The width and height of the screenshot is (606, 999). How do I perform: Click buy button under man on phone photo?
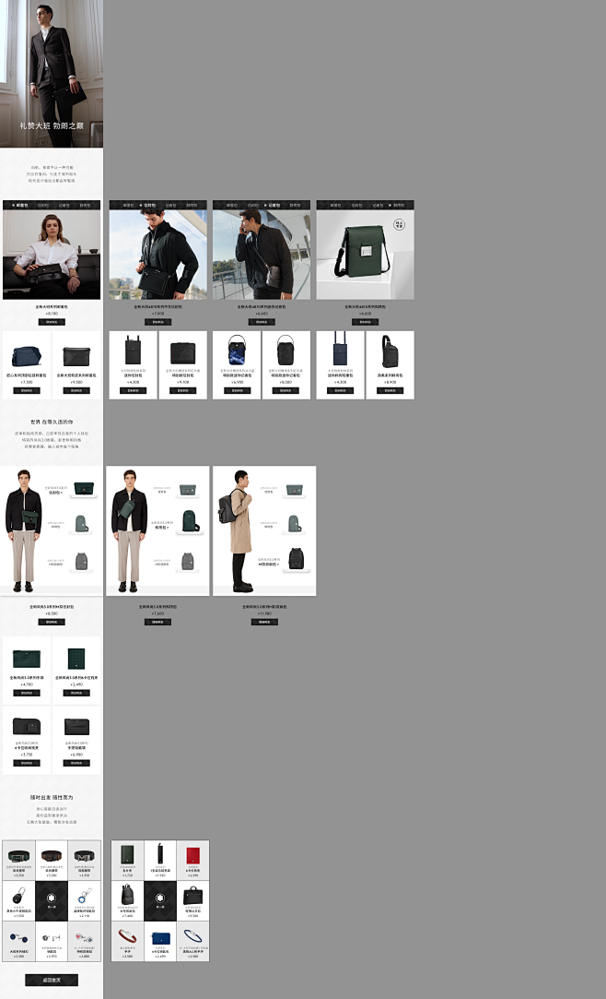point(262,322)
